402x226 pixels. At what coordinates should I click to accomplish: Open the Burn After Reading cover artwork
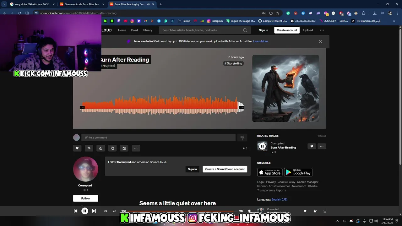(x=286, y=89)
